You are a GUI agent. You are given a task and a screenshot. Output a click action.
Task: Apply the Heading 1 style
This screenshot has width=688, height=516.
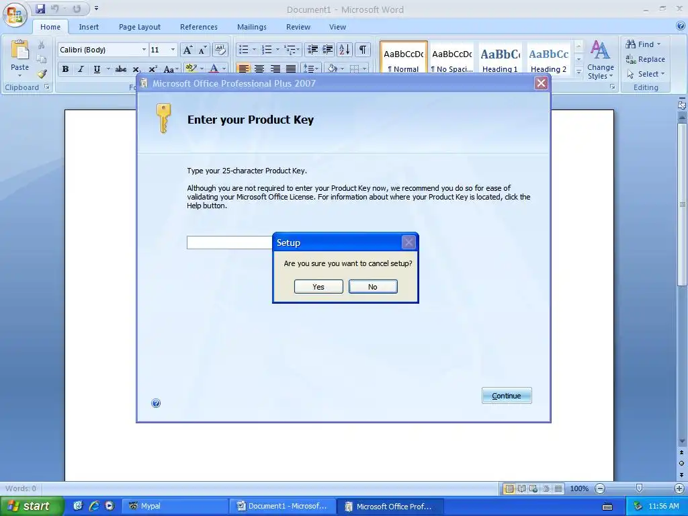[500, 58]
